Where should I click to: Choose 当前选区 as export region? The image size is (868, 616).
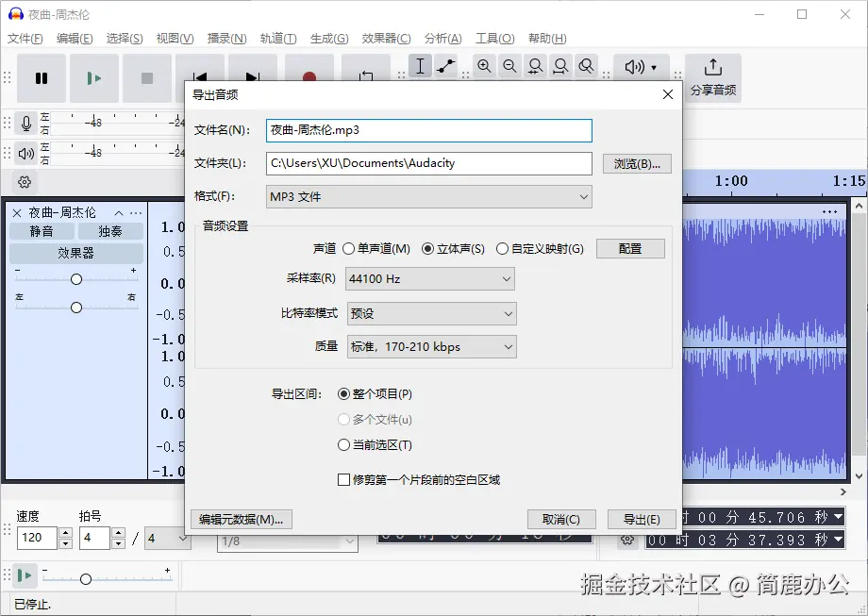click(343, 444)
